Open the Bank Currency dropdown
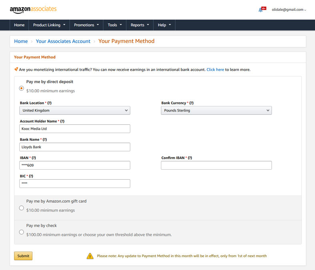The width and height of the screenshot is (315, 270). (216, 110)
